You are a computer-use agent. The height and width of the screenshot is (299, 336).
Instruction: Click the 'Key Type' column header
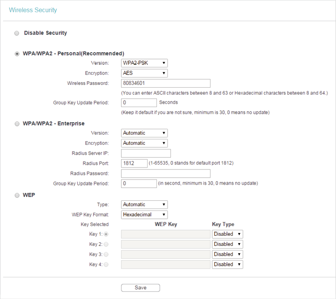(x=223, y=224)
